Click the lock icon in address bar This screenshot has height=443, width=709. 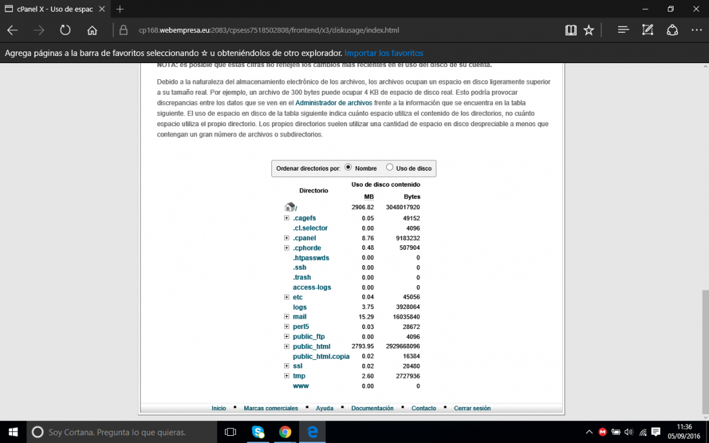[124, 30]
